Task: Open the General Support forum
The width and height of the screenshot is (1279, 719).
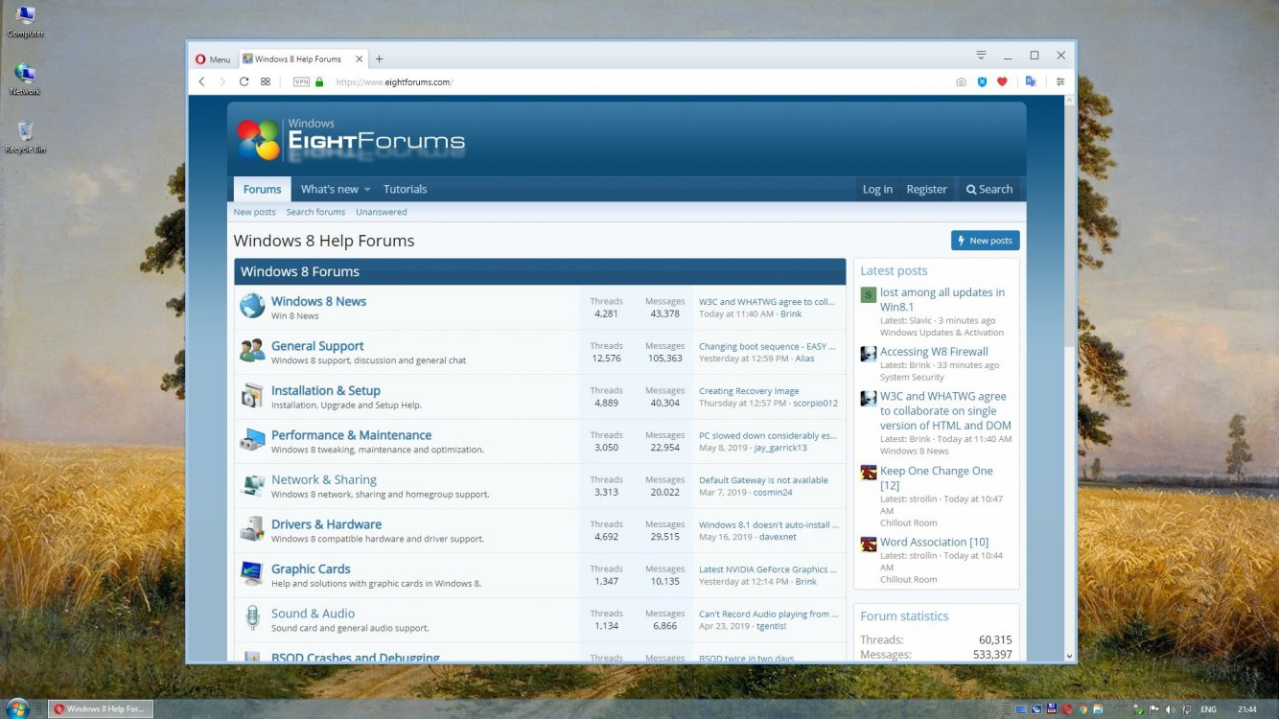Action: (317, 346)
